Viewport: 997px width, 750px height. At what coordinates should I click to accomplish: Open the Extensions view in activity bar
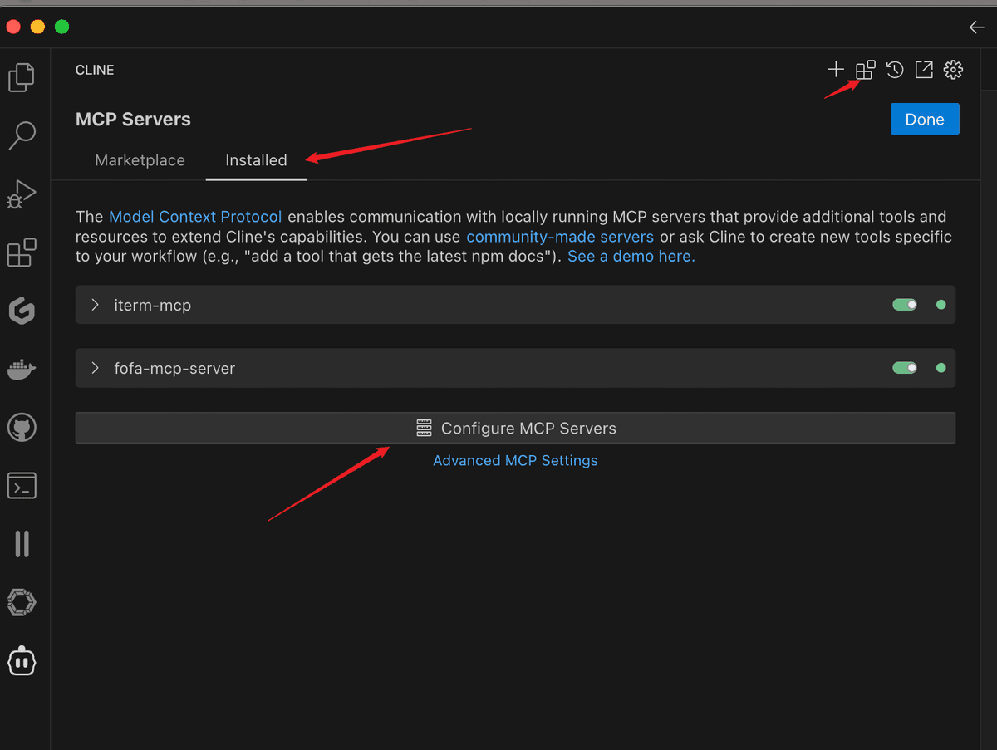22,252
